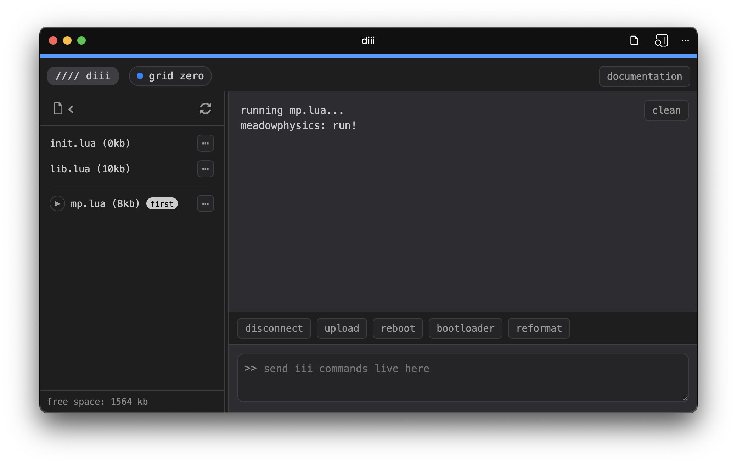Click the yellow minimize window button
Viewport: 737px width, 465px height.
pos(67,40)
